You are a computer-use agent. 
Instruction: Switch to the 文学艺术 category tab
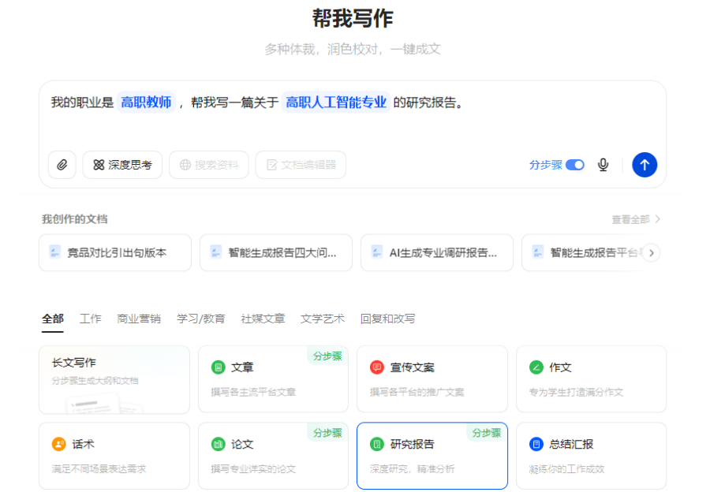coord(322,319)
